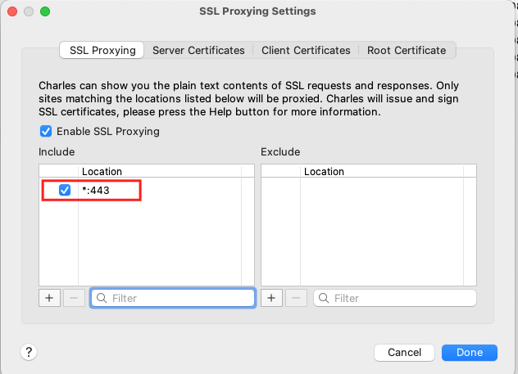518x374 pixels.
Task: Switch to the SSL Proxying tab
Action: click(102, 50)
